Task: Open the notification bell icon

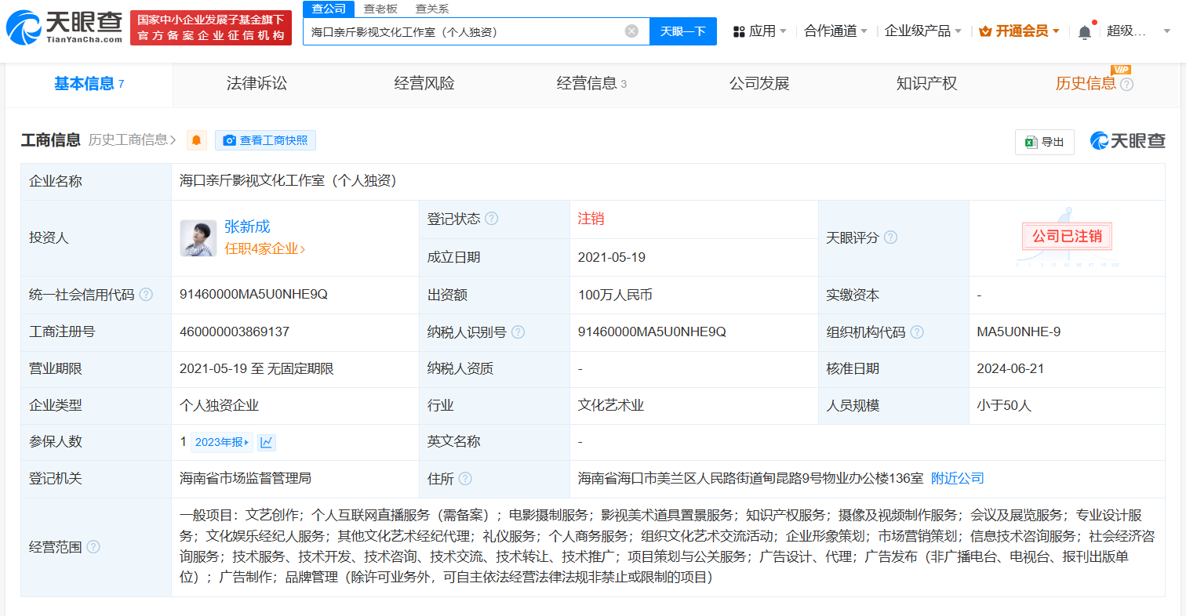Action: tap(1086, 30)
